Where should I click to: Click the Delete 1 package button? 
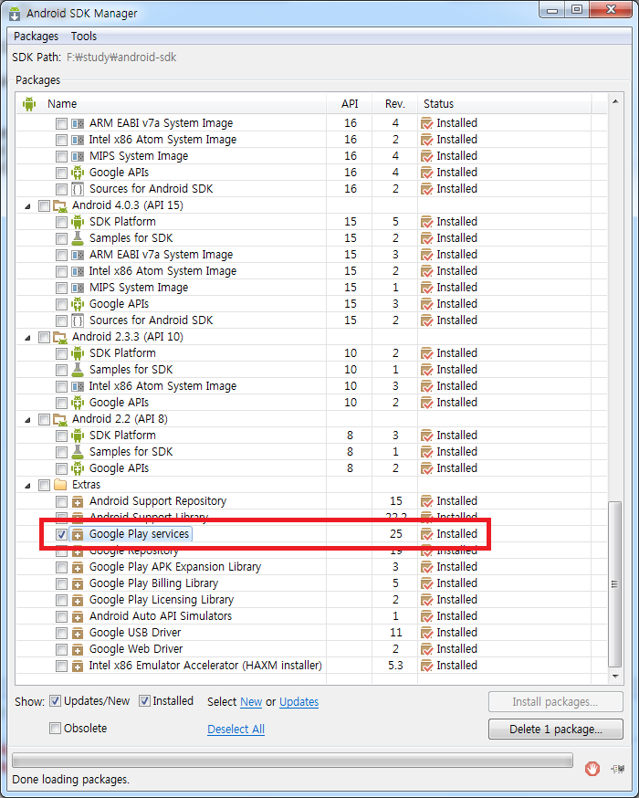(556, 730)
